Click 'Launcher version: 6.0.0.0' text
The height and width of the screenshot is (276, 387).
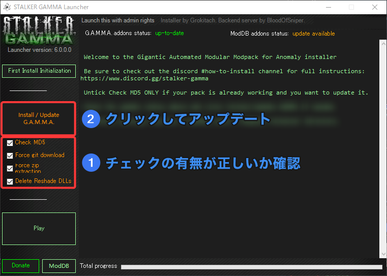[x=40, y=50]
